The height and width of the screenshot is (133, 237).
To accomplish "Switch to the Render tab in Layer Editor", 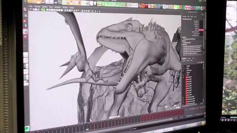I will [189, 58].
